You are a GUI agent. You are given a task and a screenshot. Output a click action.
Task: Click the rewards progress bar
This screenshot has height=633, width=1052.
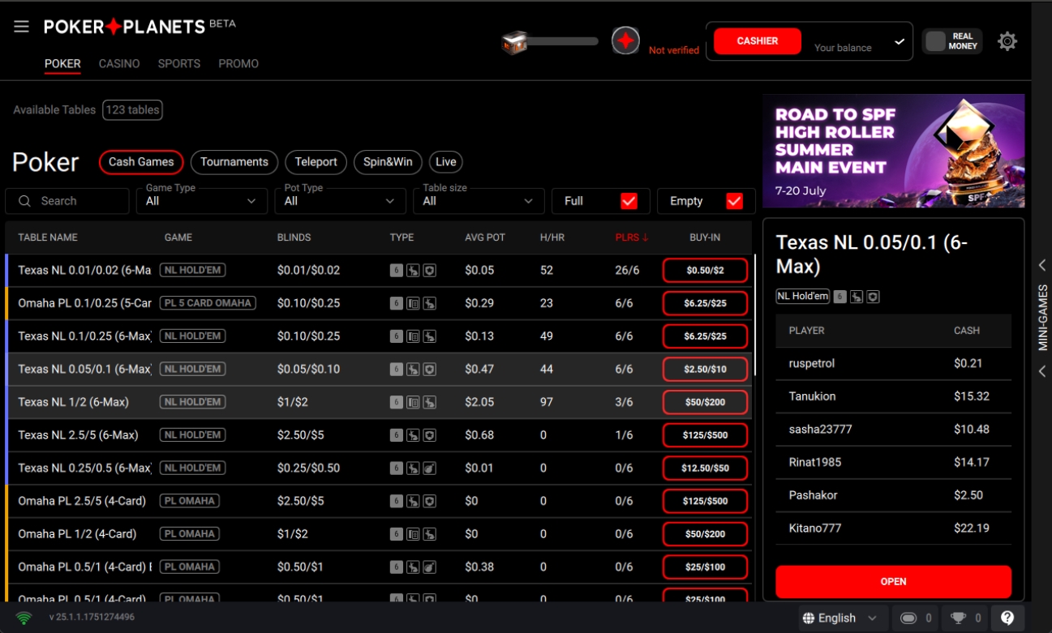tap(564, 41)
